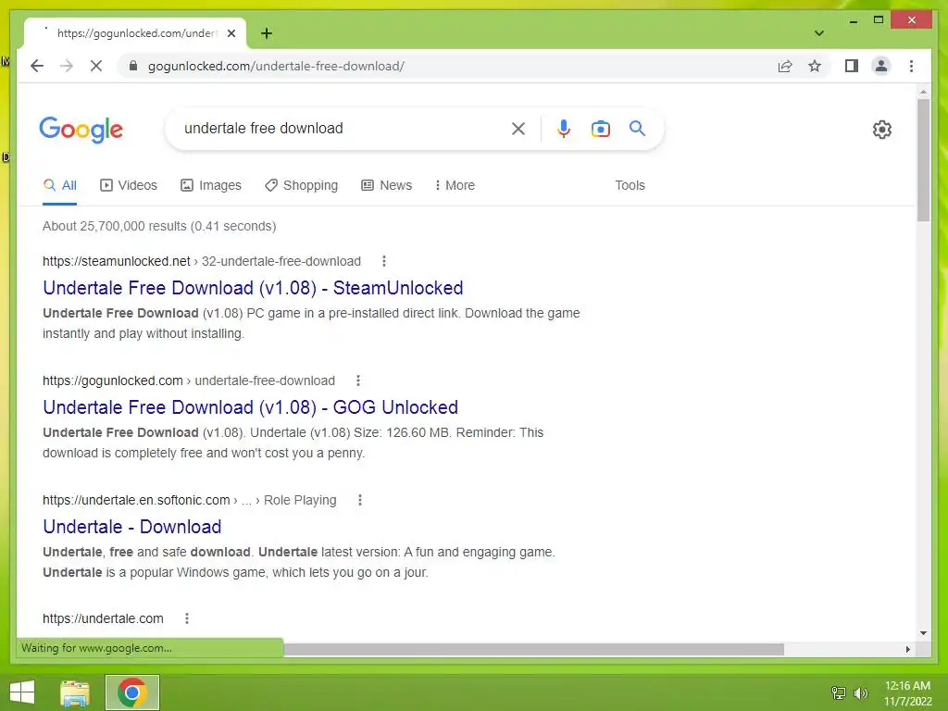
Task: Open Chrome's three-dot menu
Action: [911, 66]
